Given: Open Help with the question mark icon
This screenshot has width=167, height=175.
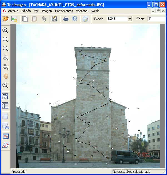Looking at the screenshot, I should tap(74, 19).
